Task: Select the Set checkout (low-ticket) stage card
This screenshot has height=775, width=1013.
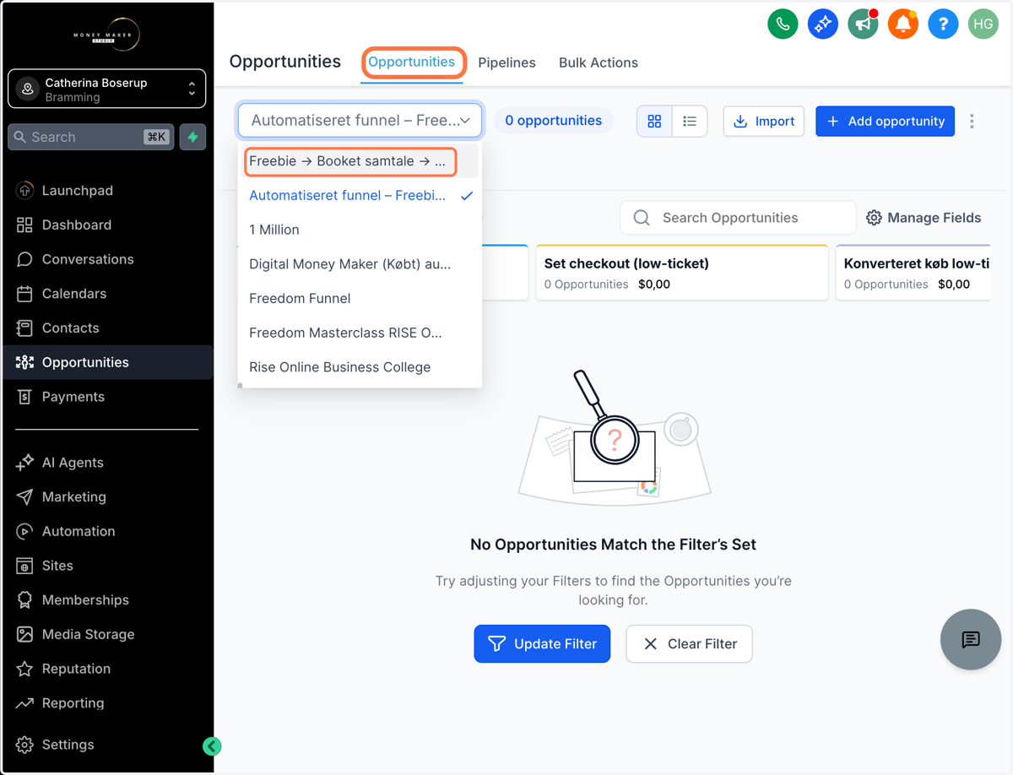Action: click(x=682, y=273)
